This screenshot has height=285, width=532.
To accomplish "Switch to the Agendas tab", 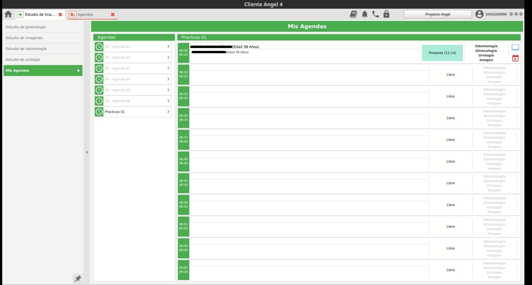I will click(93, 14).
